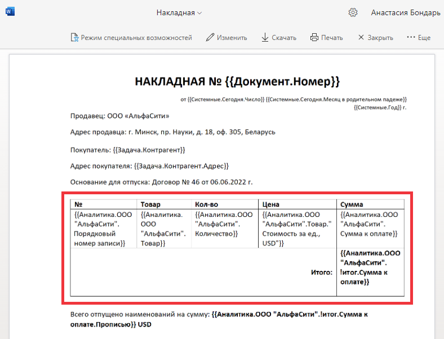
Task: Click the date line with Системные.Сегодня.Число
Action: pyautogui.click(x=294, y=99)
